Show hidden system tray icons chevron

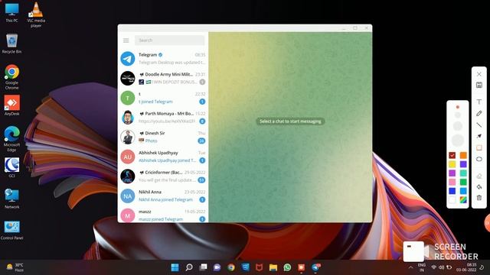coord(410,267)
